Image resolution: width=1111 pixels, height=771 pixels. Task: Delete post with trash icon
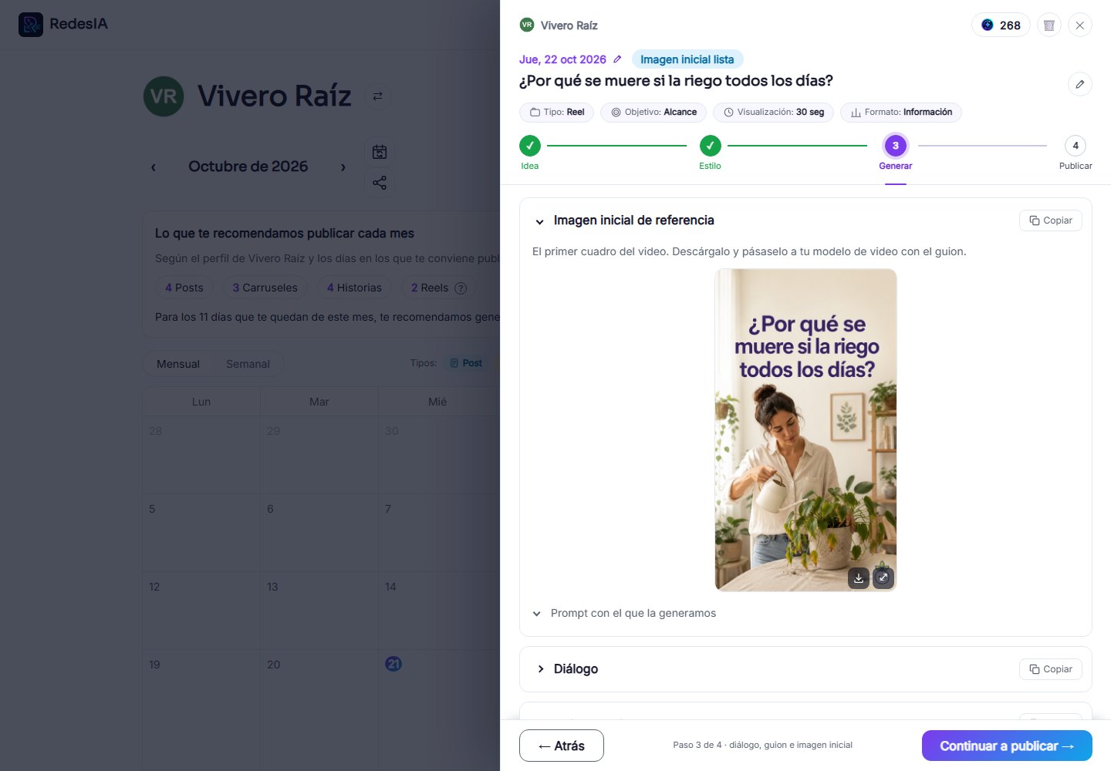click(x=1049, y=25)
